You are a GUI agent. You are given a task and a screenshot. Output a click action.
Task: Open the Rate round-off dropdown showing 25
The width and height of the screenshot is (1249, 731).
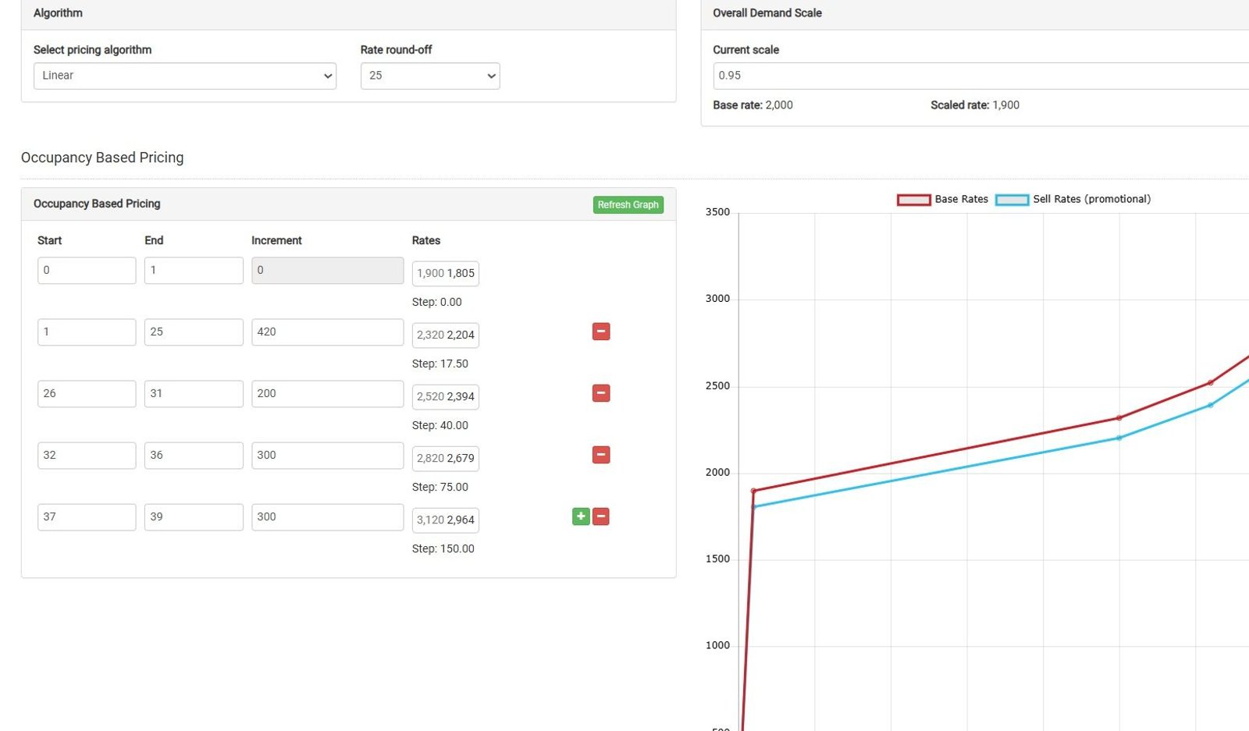click(430, 76)
